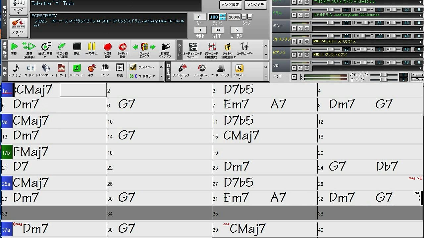The height and width of the screenshot is (238, 424).
Task: Select the FMaj7 chord at bar 17b
Action: (31, 152)
